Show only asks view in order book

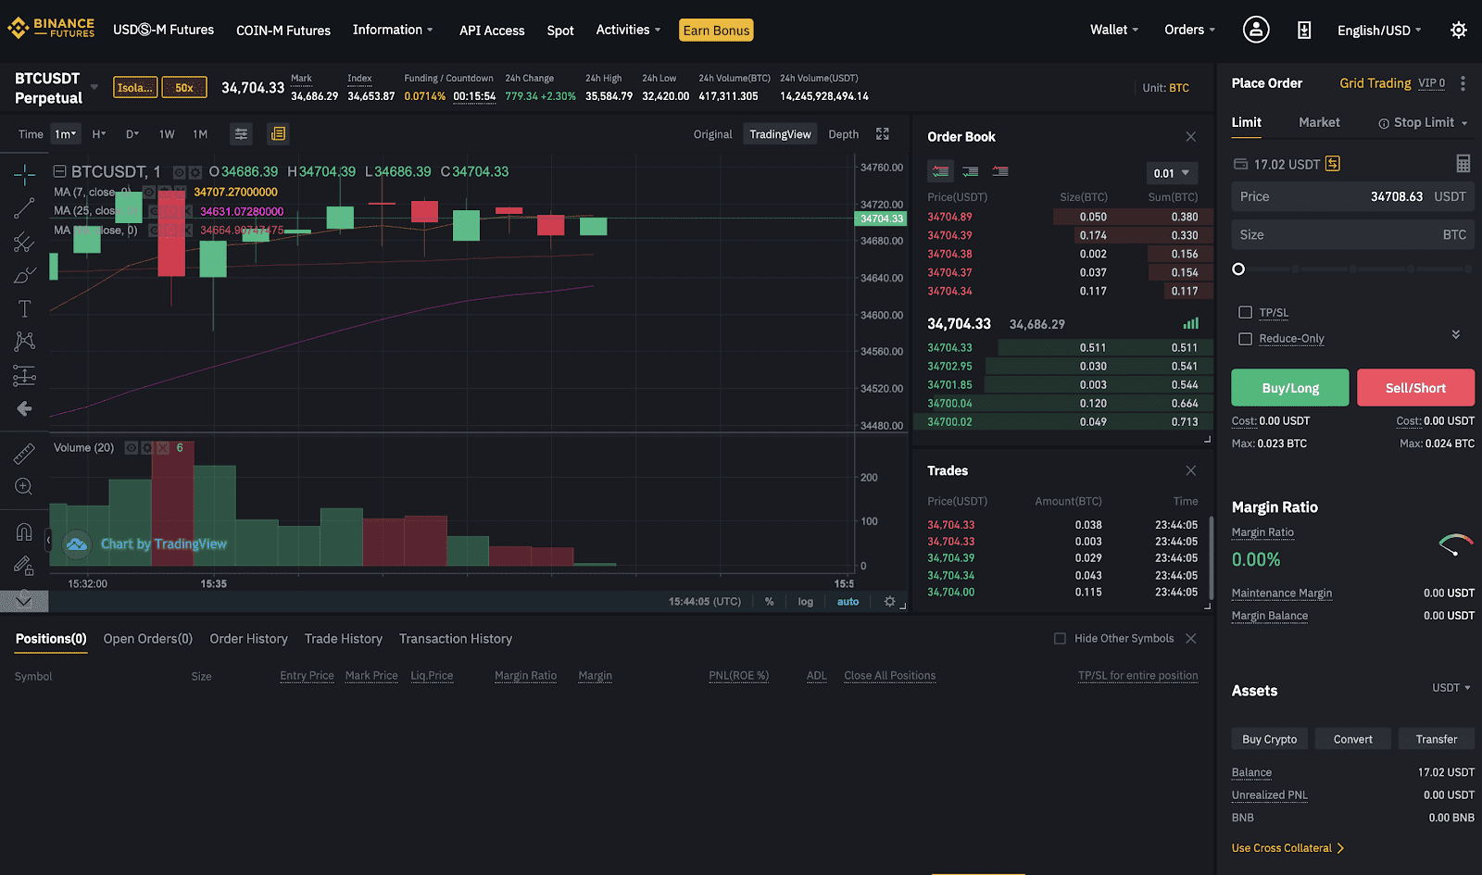(x=999, y=171)
